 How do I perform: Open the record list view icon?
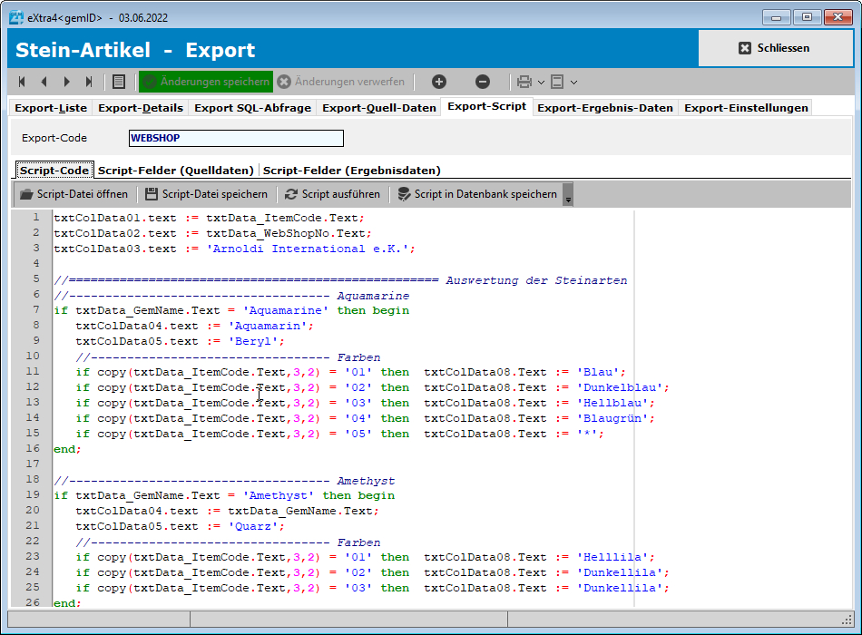click(x=118, y=82)
